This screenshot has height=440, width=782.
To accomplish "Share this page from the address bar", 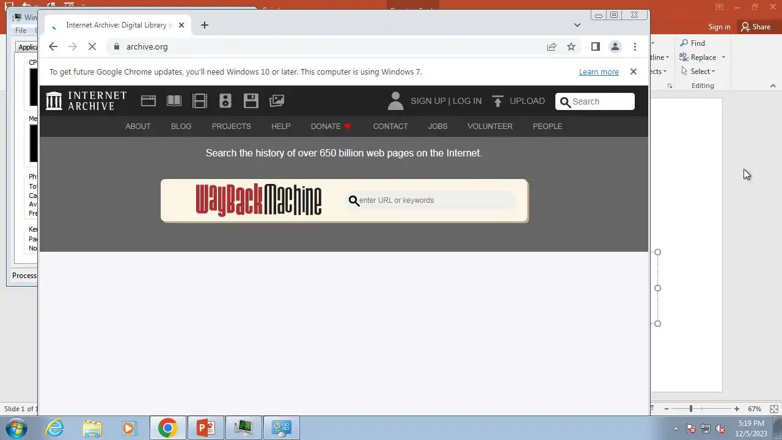I will [552, 46].
